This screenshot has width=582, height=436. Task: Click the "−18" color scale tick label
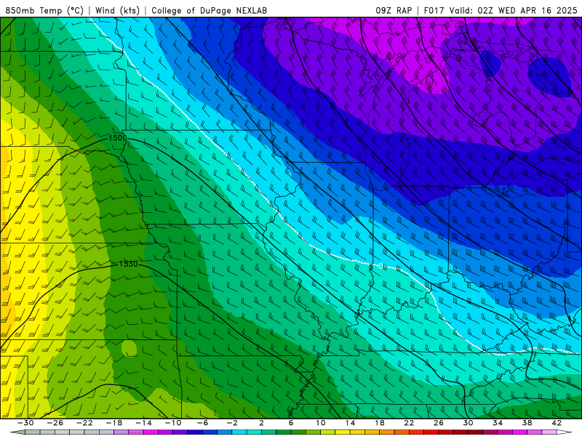coord(114,423)
